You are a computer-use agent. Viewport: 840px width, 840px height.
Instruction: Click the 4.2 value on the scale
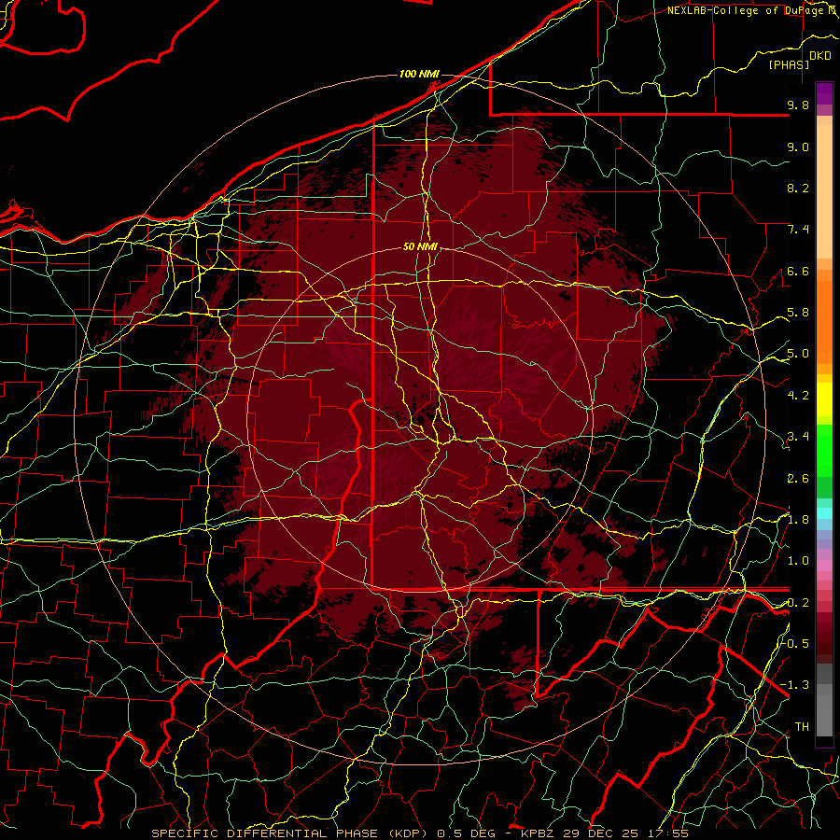click(798, 396)
